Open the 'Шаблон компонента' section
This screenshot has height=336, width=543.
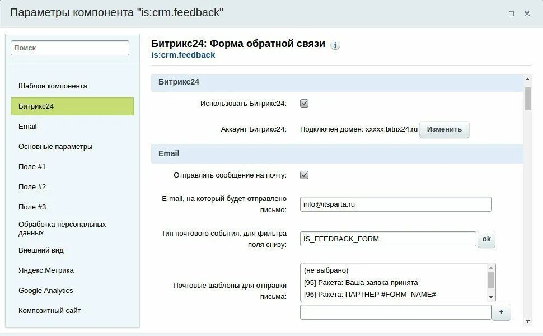point(53,86)
